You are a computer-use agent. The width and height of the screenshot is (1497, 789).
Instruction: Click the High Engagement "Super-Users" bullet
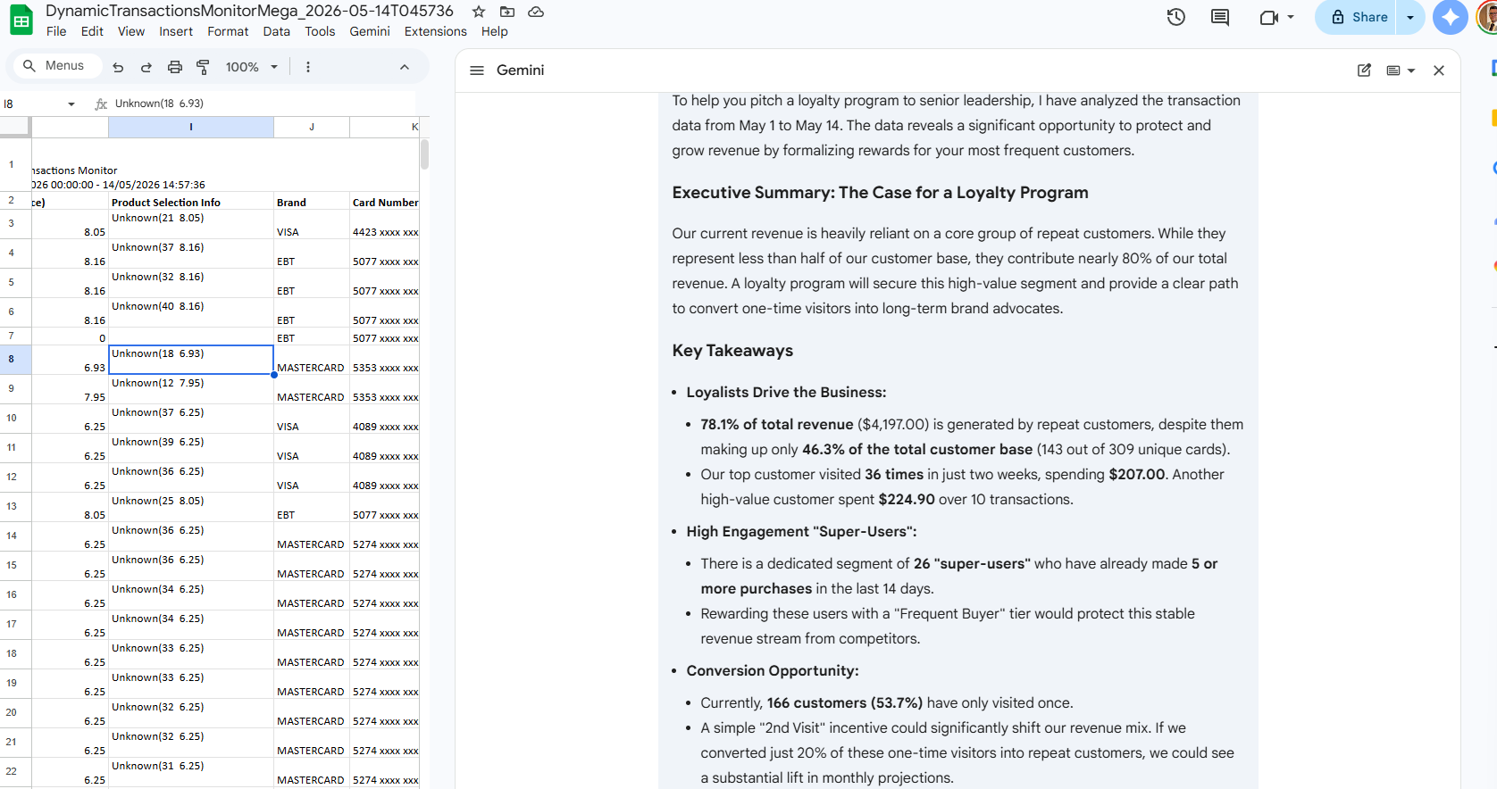(x=801, y=532)
